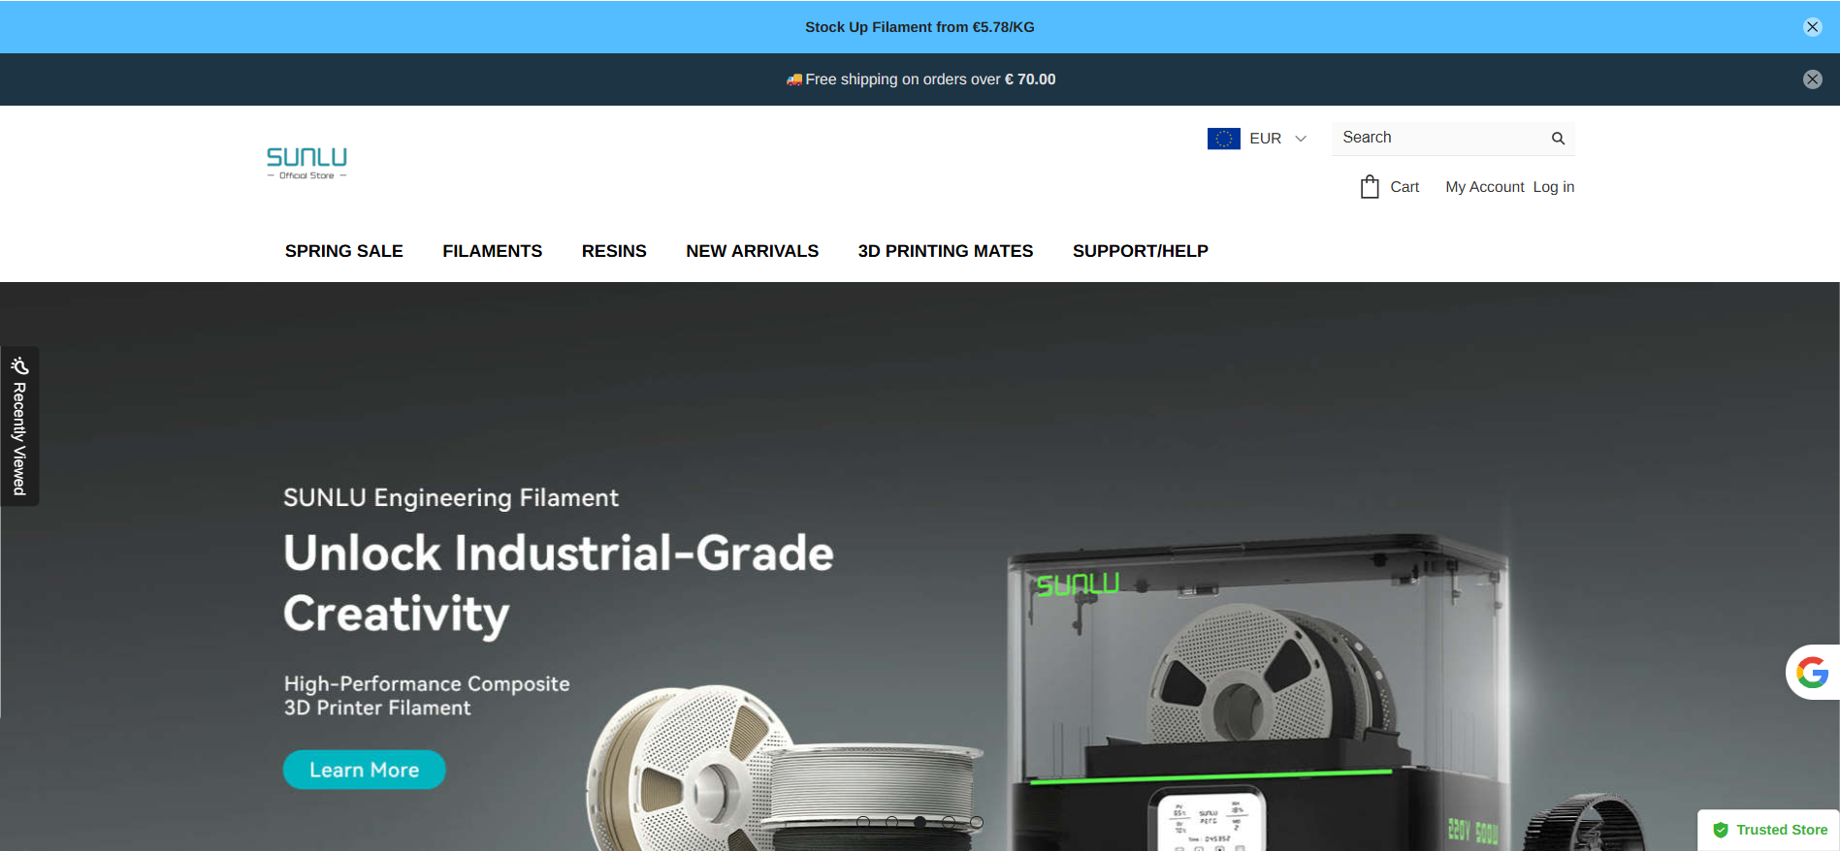1840x851 pixels.
Task: Click the EU flag currency icon
Action: (x=1223, y=139)
